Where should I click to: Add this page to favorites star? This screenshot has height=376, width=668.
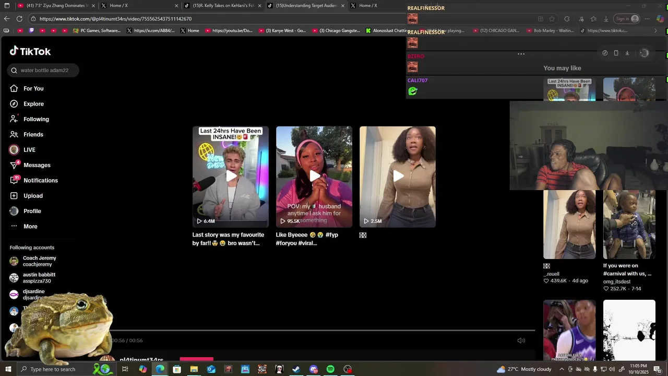click(552, 19)
